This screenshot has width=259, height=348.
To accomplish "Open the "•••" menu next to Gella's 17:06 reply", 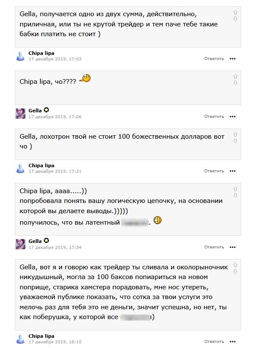I will click(233, 116).
